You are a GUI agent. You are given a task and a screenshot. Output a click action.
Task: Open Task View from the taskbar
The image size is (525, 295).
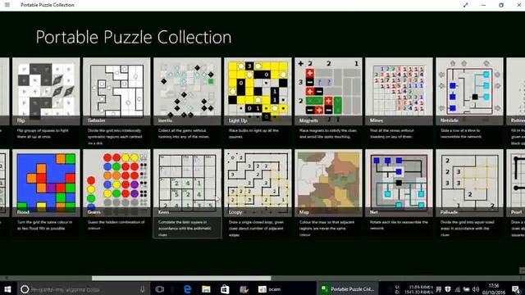click(160, 289)
